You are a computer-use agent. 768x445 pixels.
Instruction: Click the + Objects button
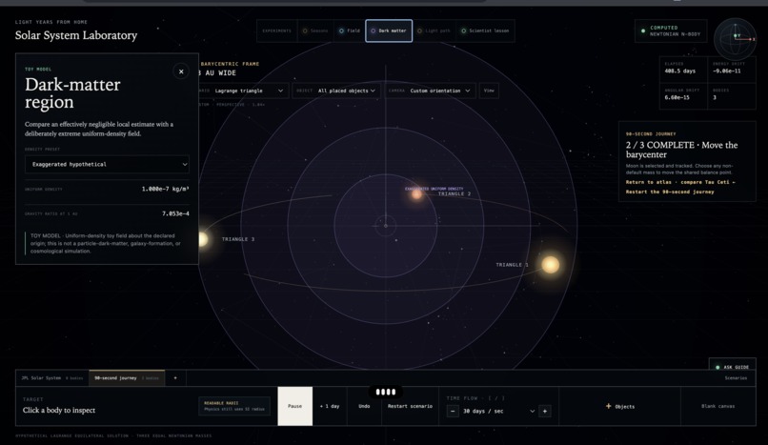[619, 406]
